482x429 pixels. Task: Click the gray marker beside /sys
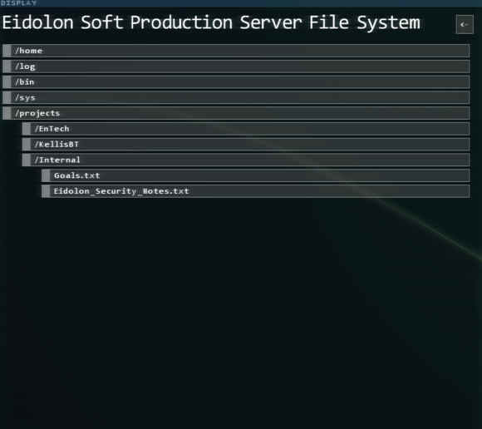[7, 98]
